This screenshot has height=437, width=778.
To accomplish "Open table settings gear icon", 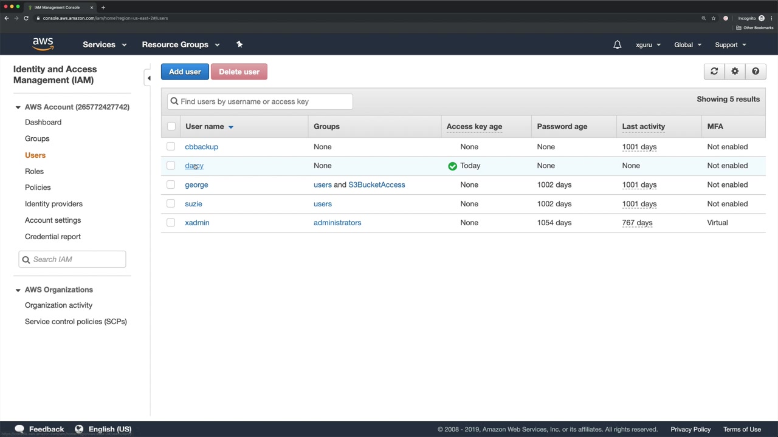I will 735,72.
